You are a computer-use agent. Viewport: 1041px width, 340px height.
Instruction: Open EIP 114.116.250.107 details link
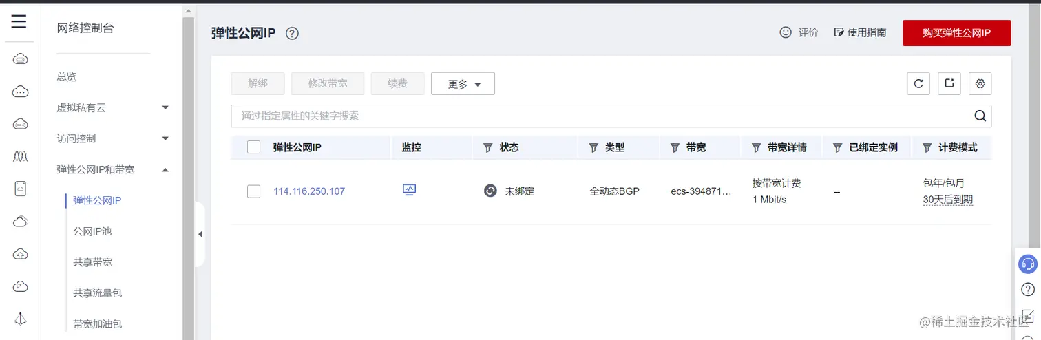(309, 191)
